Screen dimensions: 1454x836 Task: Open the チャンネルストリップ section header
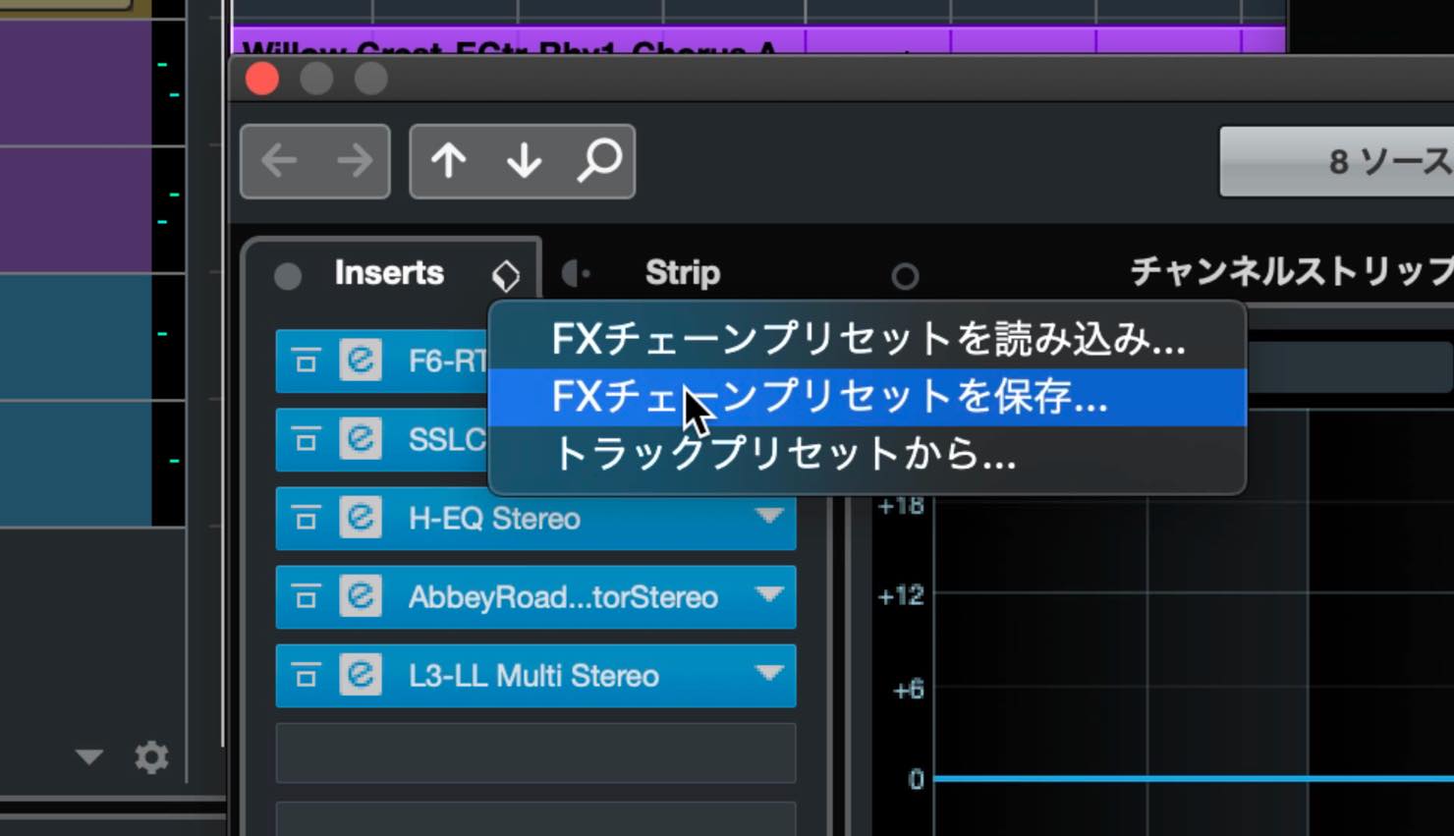click(x=1291, y=271)
